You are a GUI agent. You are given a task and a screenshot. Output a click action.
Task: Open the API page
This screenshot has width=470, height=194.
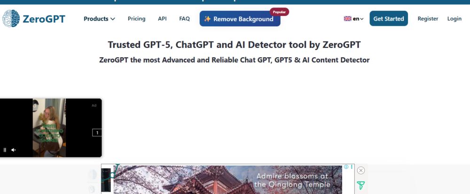[162, 19]
